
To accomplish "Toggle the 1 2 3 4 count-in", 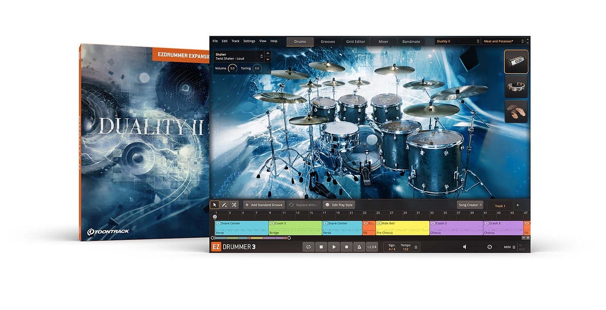I will coord(372,246).
